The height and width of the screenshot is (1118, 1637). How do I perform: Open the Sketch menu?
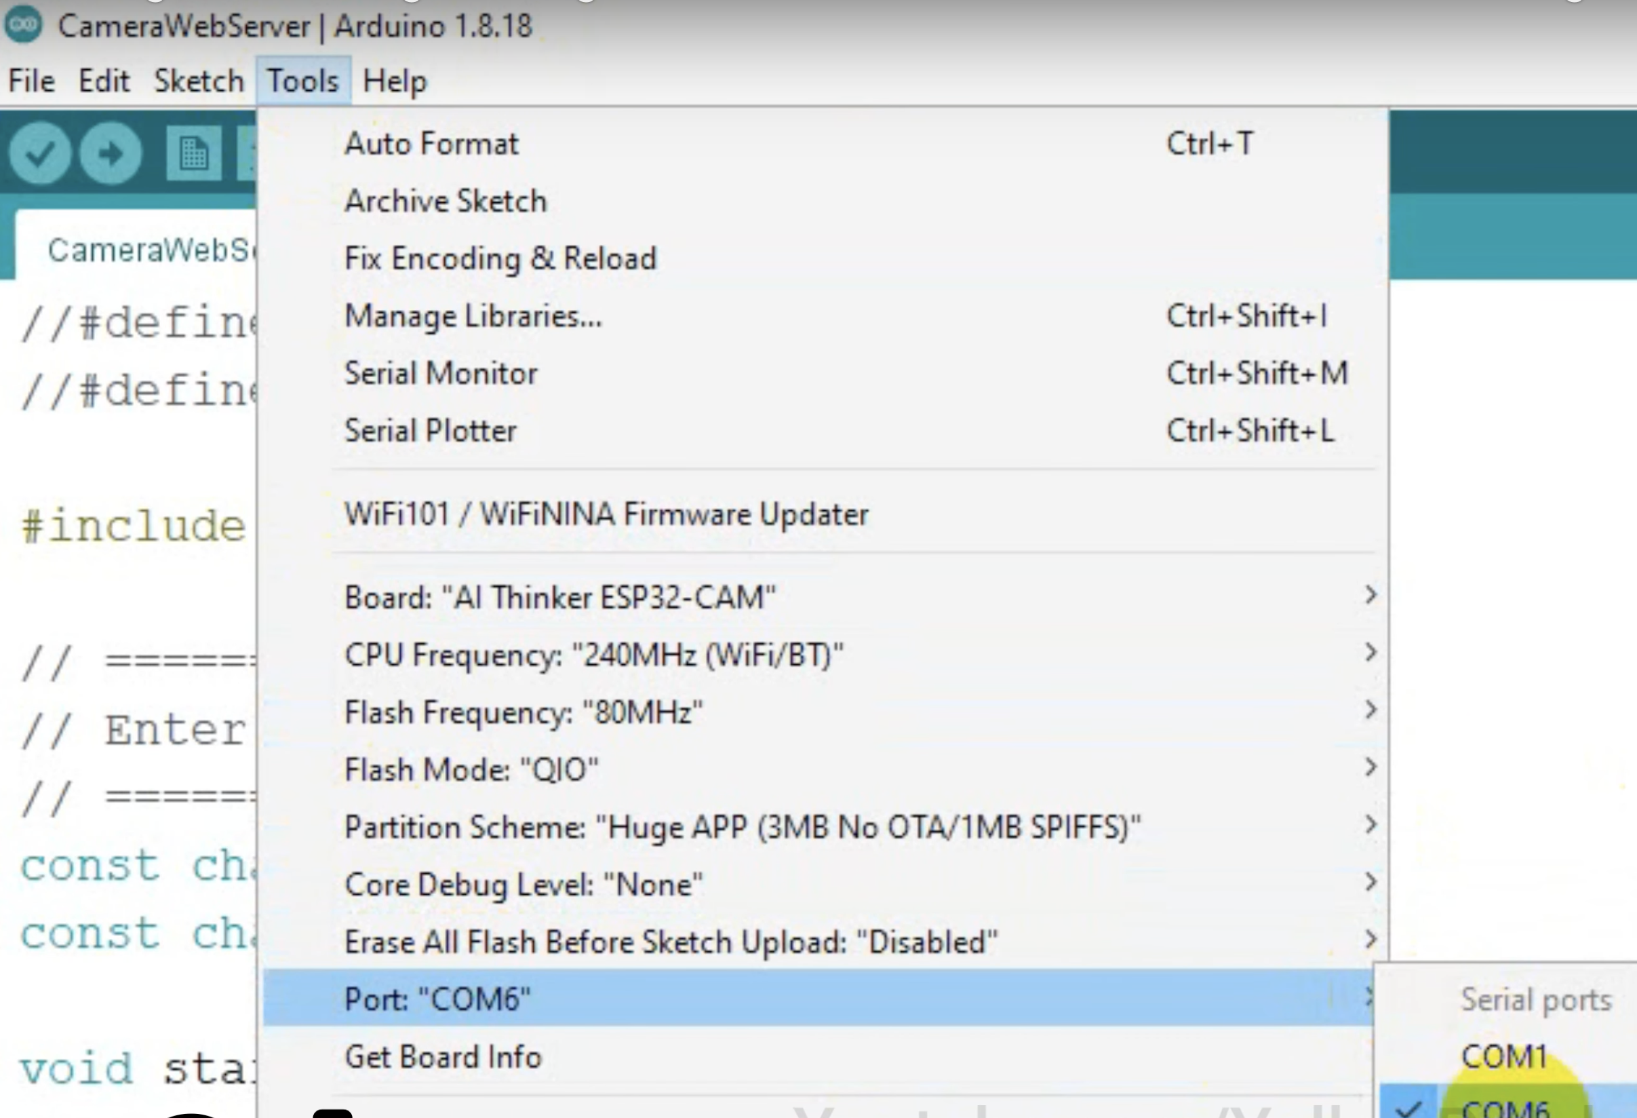click(x=199, y=81)
